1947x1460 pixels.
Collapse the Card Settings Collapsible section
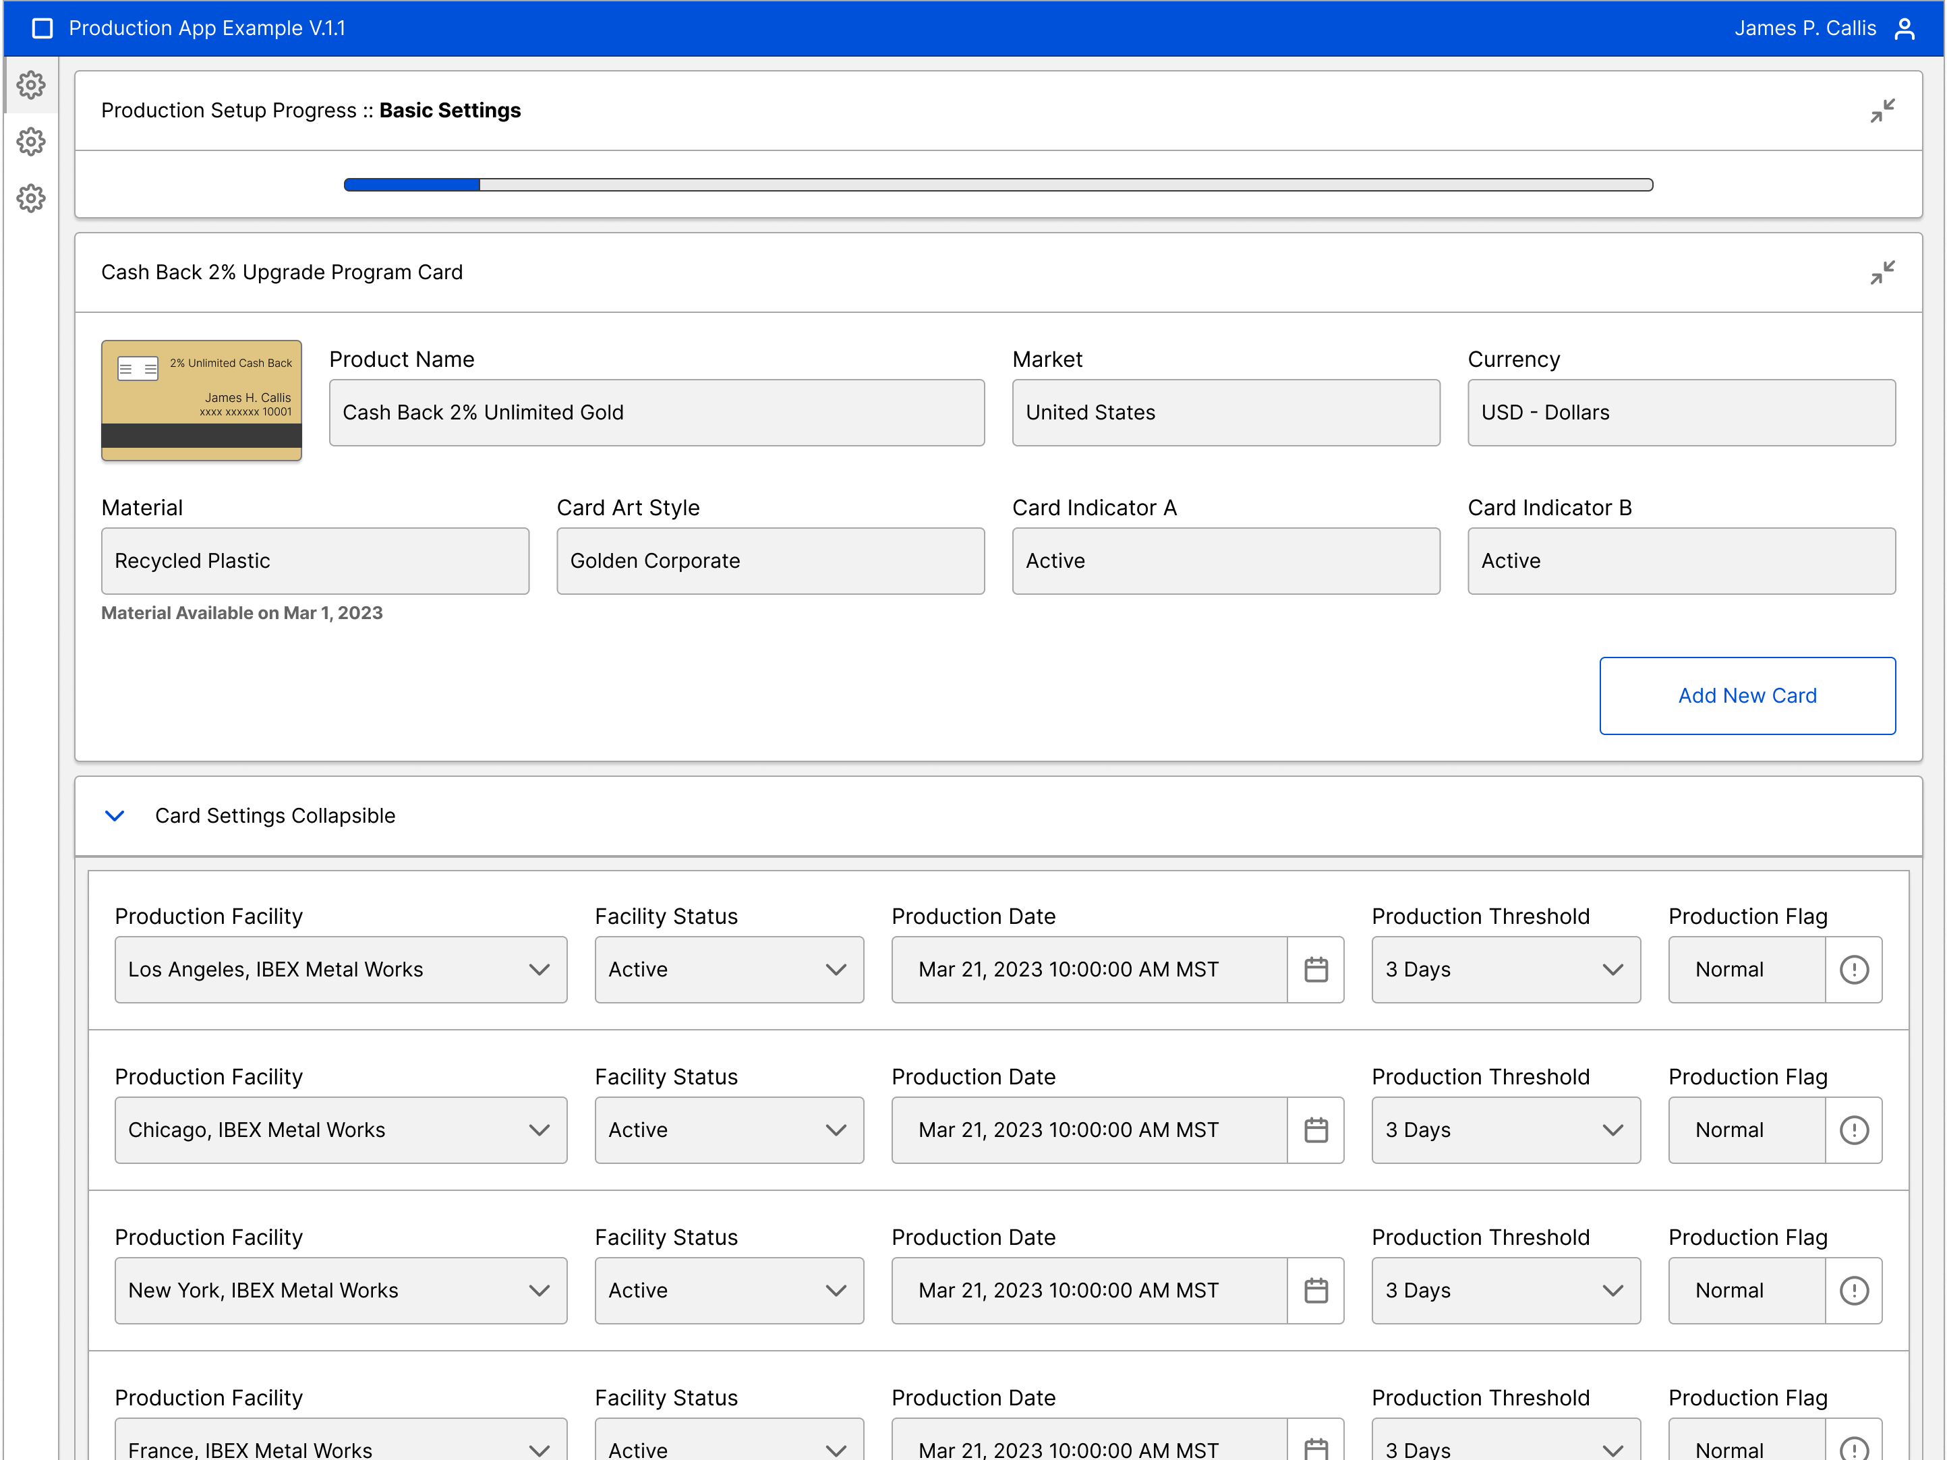[x=115, y=816]
